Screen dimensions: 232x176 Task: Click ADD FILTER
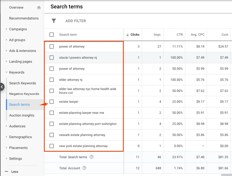76,21
